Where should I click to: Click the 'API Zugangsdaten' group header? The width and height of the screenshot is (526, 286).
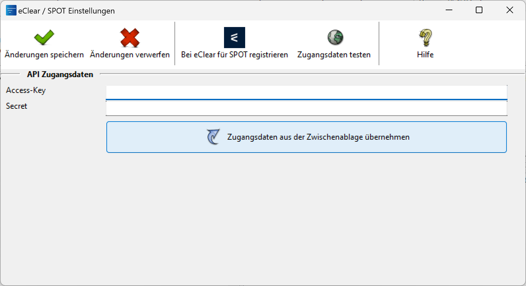(x=60, y=74)
